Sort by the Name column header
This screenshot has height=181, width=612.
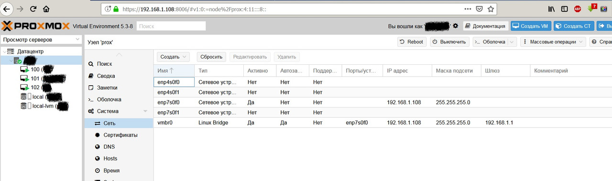click(174, 70)
